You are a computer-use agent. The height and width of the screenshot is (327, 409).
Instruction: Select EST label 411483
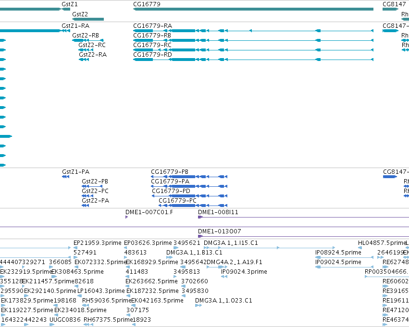(x=136, y=271)
